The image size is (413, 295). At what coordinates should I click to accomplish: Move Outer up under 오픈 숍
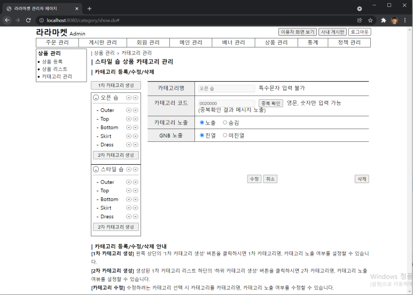click(129, 110)
